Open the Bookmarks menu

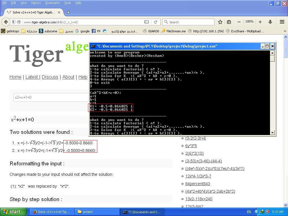(x=52, y=3)
